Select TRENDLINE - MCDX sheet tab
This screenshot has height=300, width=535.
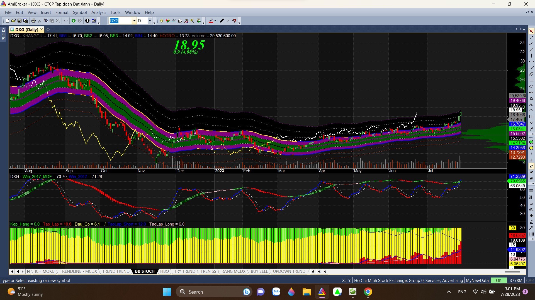pos(78,271)
